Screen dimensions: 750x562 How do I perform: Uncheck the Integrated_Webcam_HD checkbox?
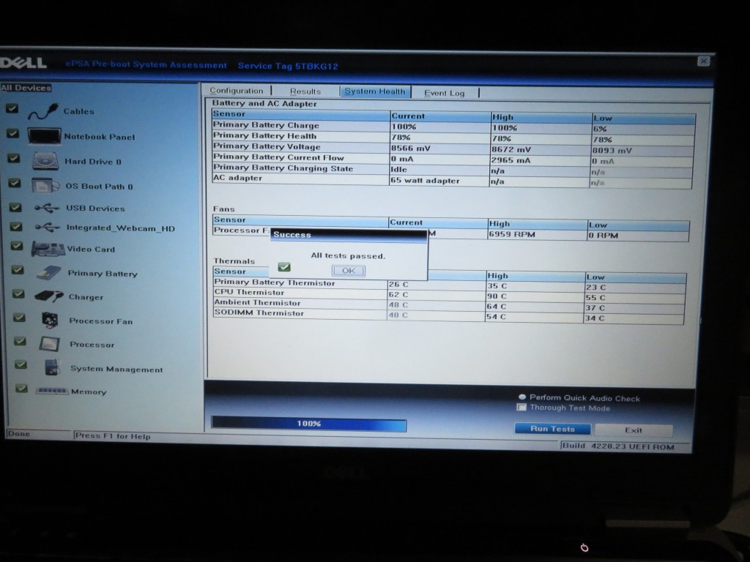pyautogui.click(x=16, y=226)
